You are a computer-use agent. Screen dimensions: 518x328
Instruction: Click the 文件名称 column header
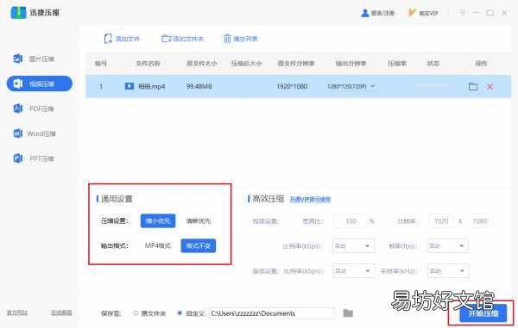point(148,63)
